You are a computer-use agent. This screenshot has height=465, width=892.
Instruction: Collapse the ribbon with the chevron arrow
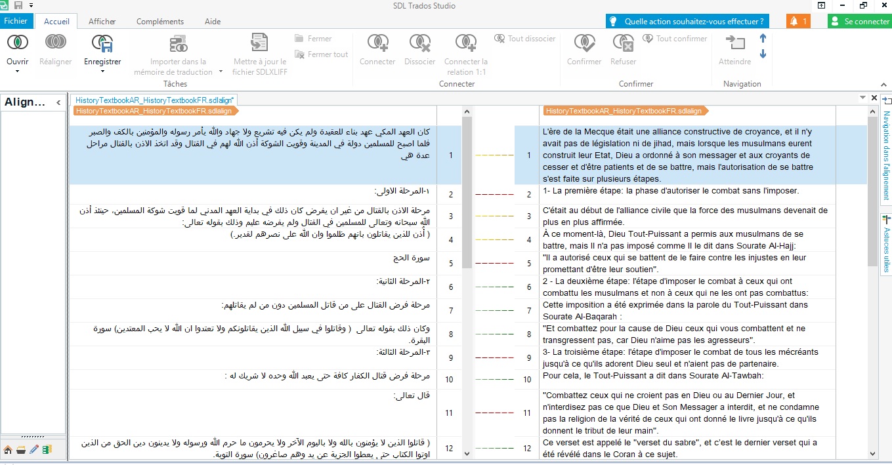883,83
